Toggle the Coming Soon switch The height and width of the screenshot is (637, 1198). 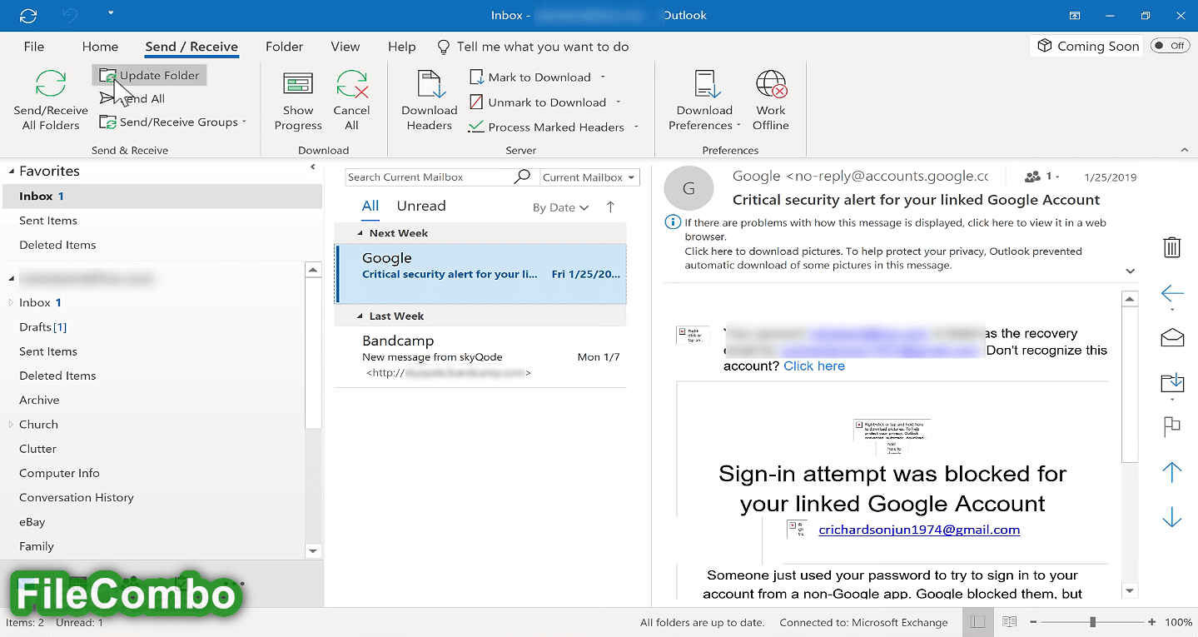1170,46
